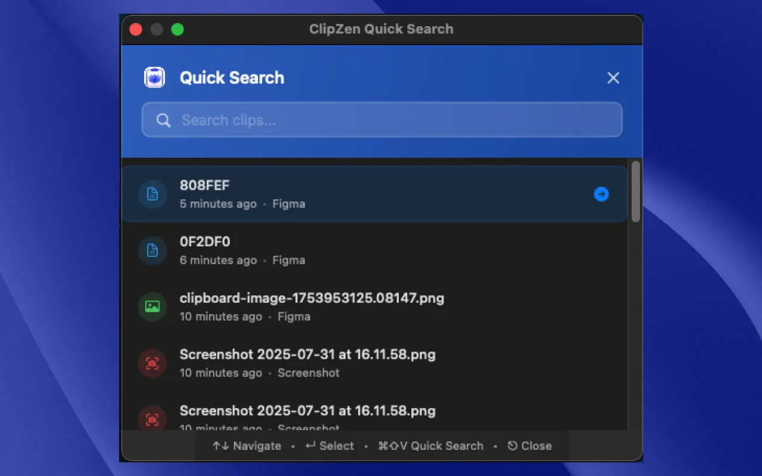The width and height of the screenshot is (762, 476).
Task: Click the ⌘⇧V Quick Search hint
Action: [x=430, y=446]
